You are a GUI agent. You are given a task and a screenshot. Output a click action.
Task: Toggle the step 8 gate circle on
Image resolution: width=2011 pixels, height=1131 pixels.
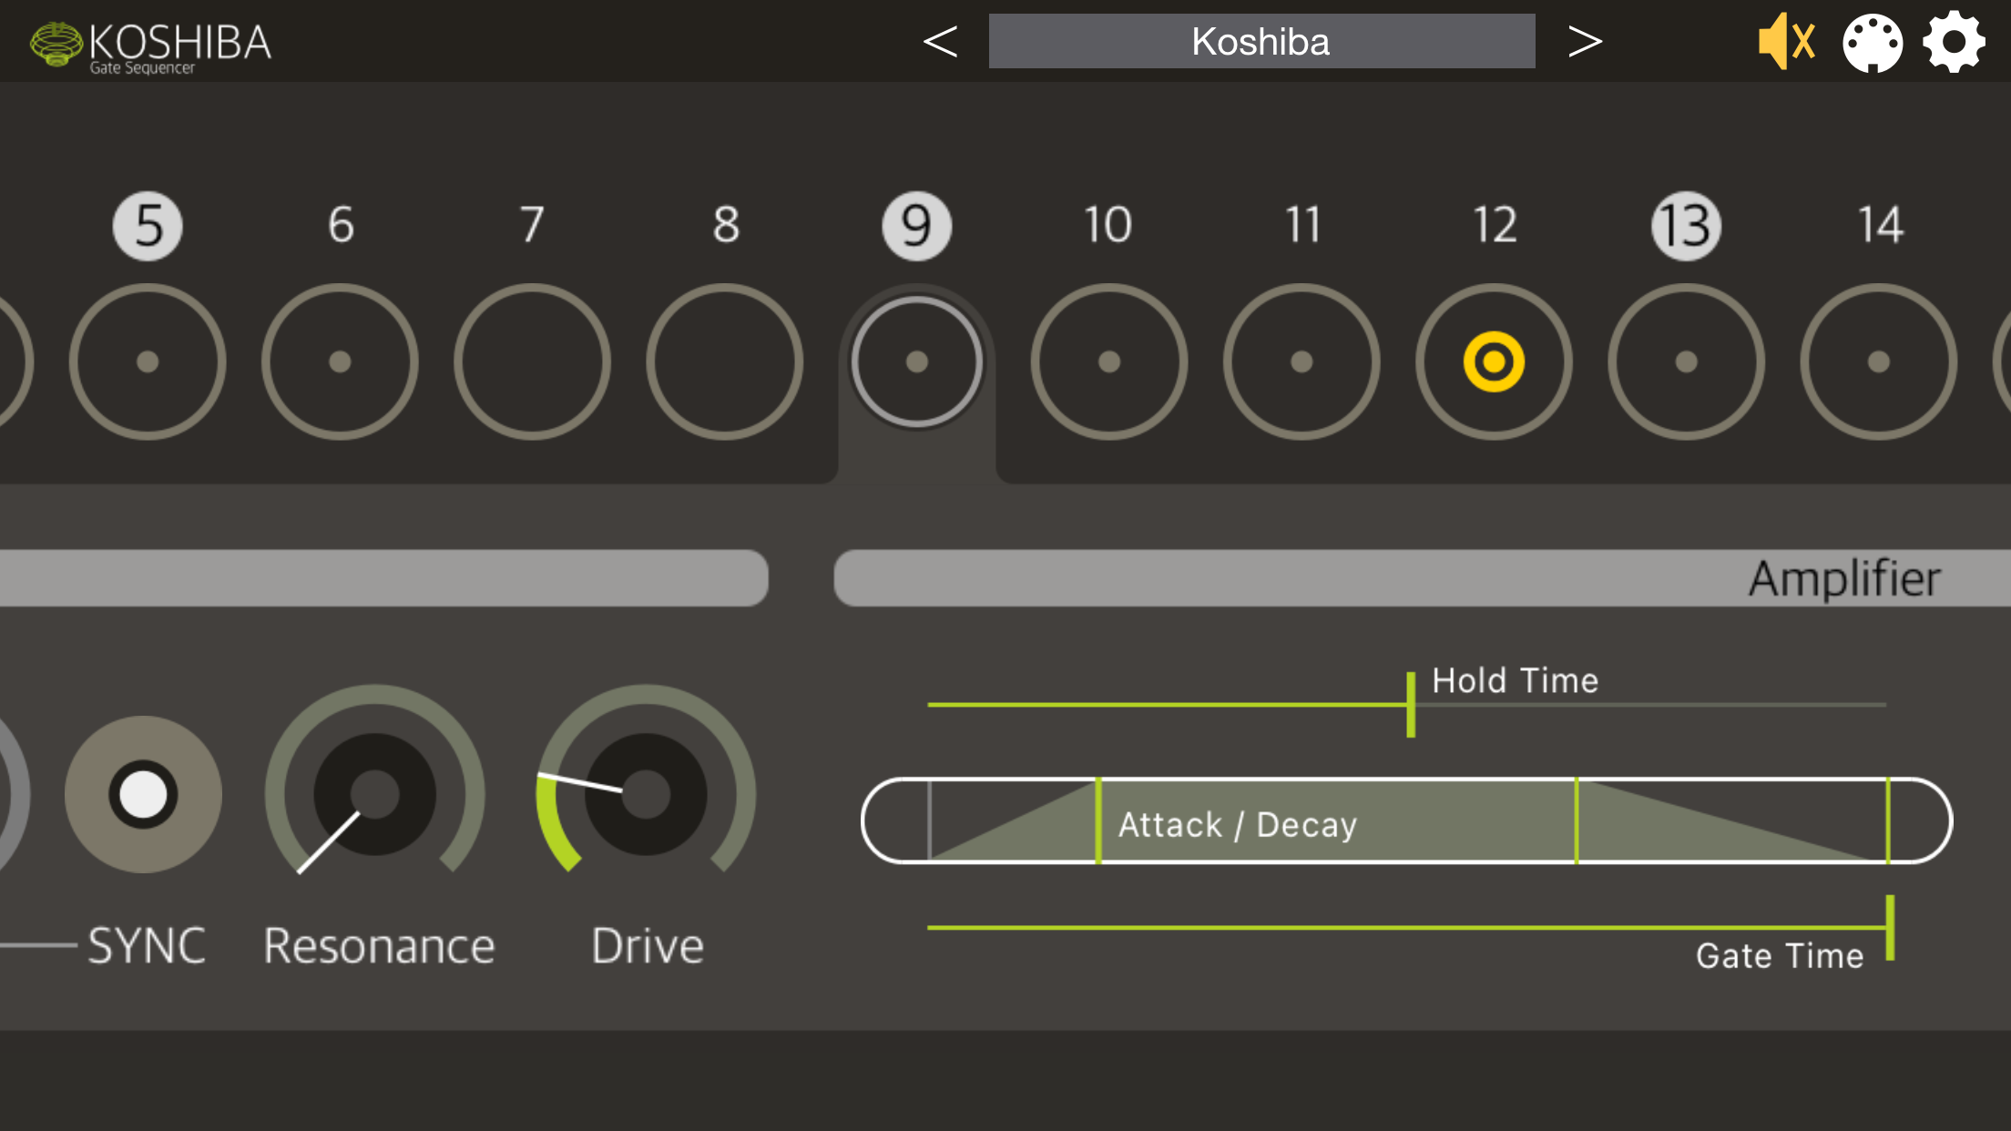[x=725, y=362]
